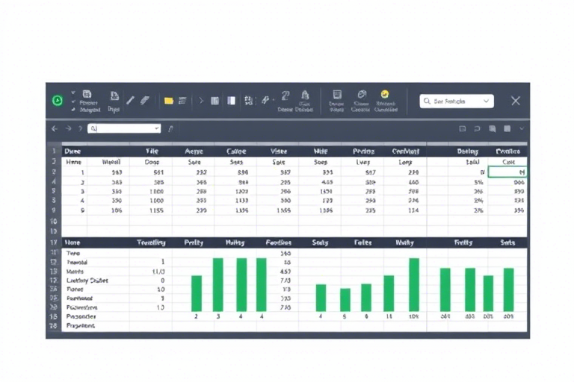The width and height of the screenshot is (574, 382).
Task: Click the numeral 2 toolbar icon
Action: pyautogui.click(x=286, y=95)
